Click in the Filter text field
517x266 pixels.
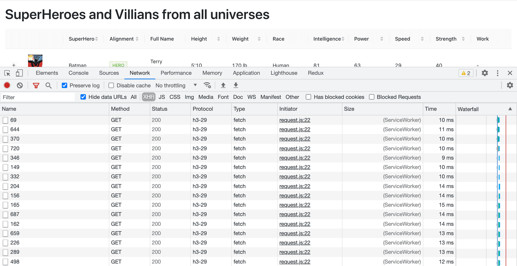(x=38, y=97)
